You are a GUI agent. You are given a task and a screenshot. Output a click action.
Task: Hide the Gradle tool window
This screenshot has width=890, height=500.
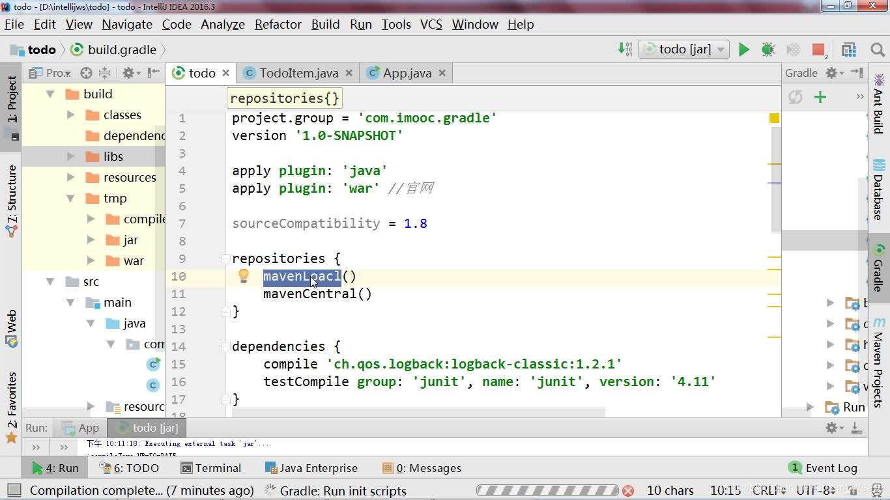tap(857, 73)
